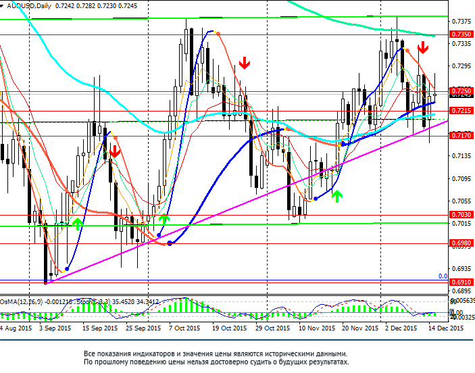
Task: Click the 29 Oct 2015 date label
Action: coord(273,328)
